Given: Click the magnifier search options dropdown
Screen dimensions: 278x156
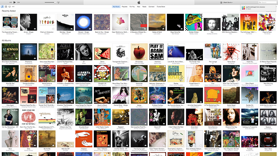Looking at the screenshot, I should [260, 2].
